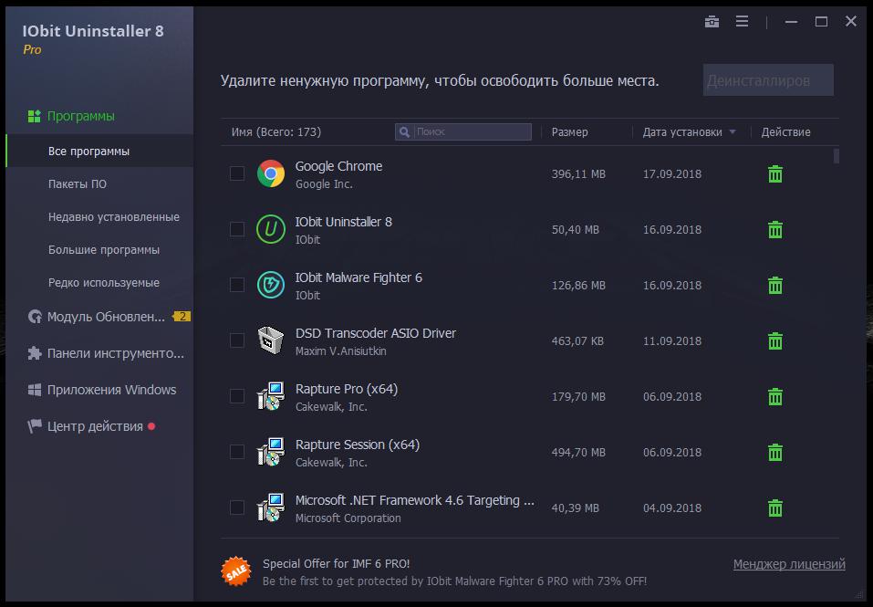Viewport: 873px width, 607px height.
Task: Click the update badge showing 2
Action: click(182, 317)
